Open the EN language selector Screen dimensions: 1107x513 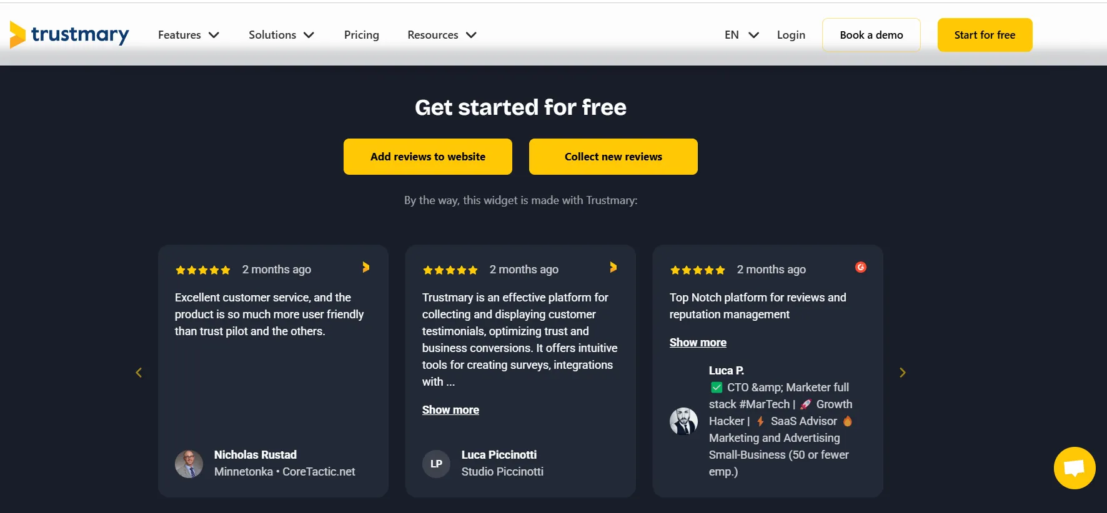[740, 35]
